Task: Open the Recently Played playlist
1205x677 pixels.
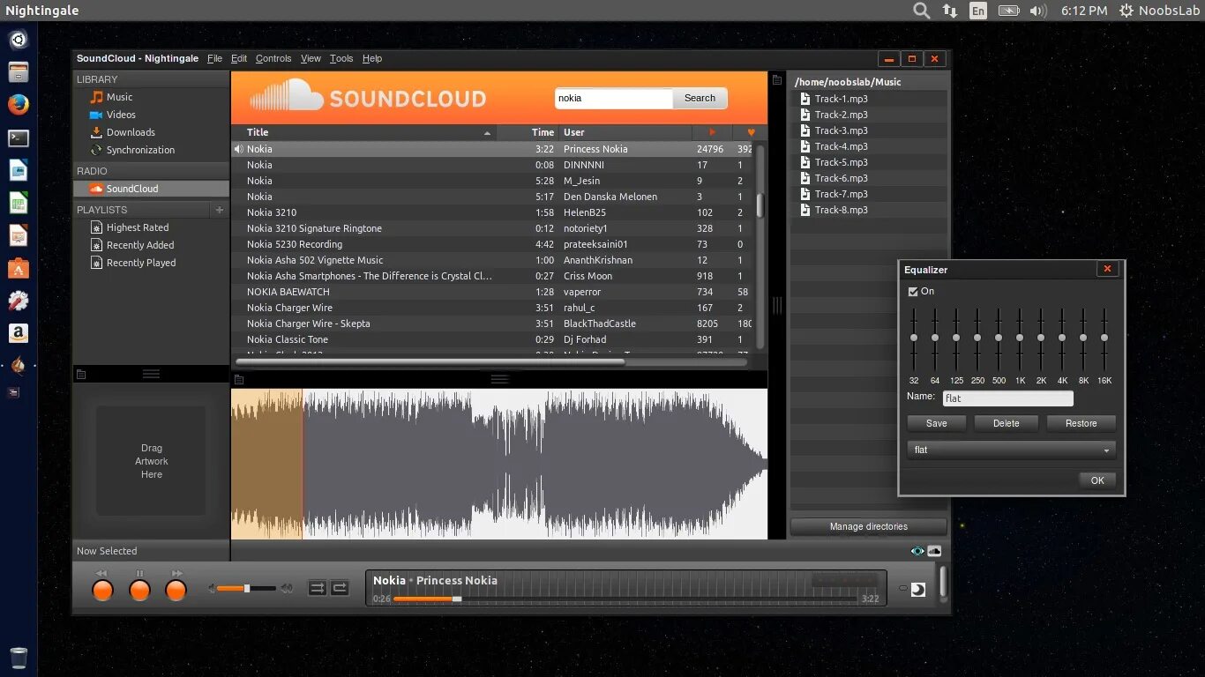Action: point(141,263)
